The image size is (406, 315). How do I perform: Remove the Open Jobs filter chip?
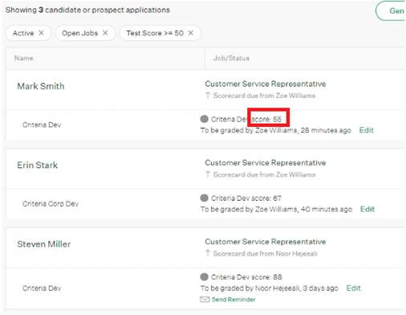click(105, 33)
